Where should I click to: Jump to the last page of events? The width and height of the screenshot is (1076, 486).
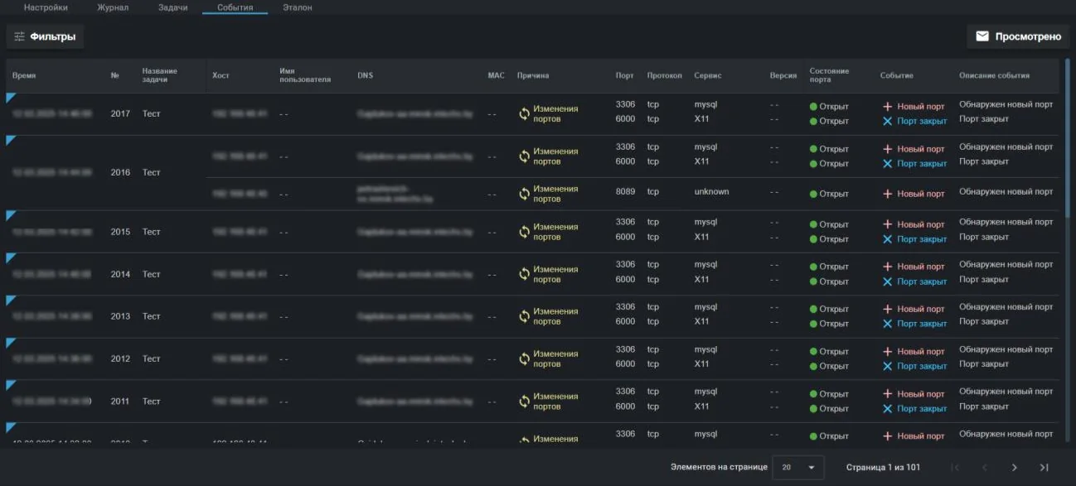(1044, 468)
